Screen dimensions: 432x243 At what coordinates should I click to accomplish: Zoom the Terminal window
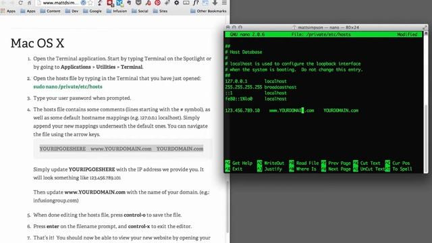tap(240, 28)
